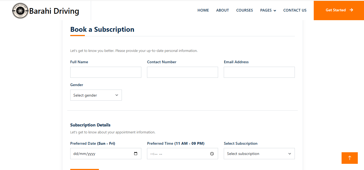364x170 pixels.
Task: Focus the Contact Number field
Action: point(182,72)
